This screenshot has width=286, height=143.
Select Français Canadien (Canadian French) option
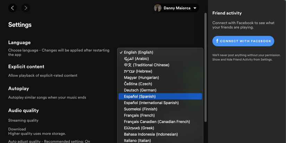160,121
